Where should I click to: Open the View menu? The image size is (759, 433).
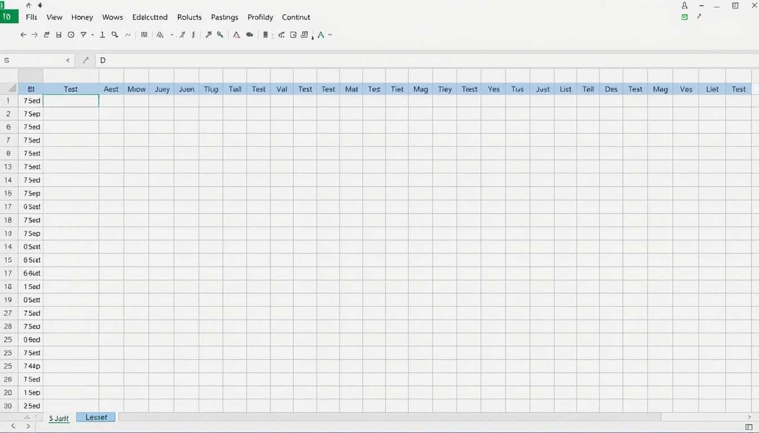(54, 17)
